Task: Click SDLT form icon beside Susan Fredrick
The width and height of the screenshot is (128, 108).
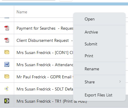Action: click(7, 89)
